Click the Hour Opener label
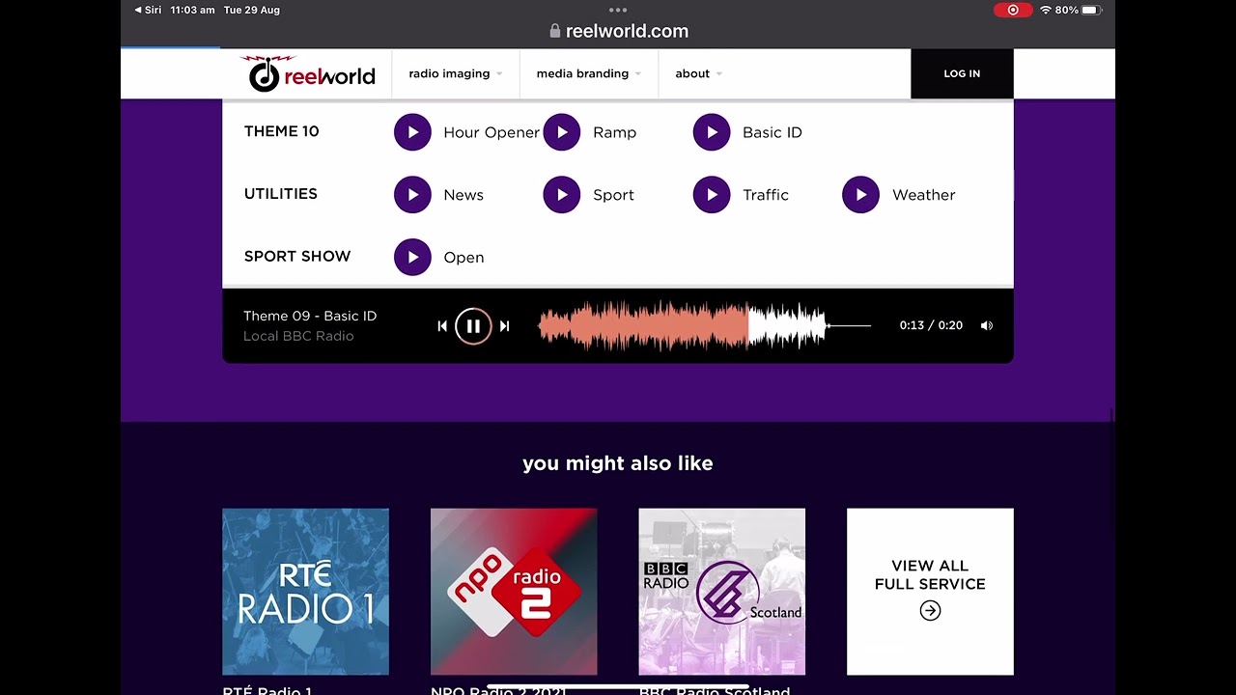 [492, 132]
